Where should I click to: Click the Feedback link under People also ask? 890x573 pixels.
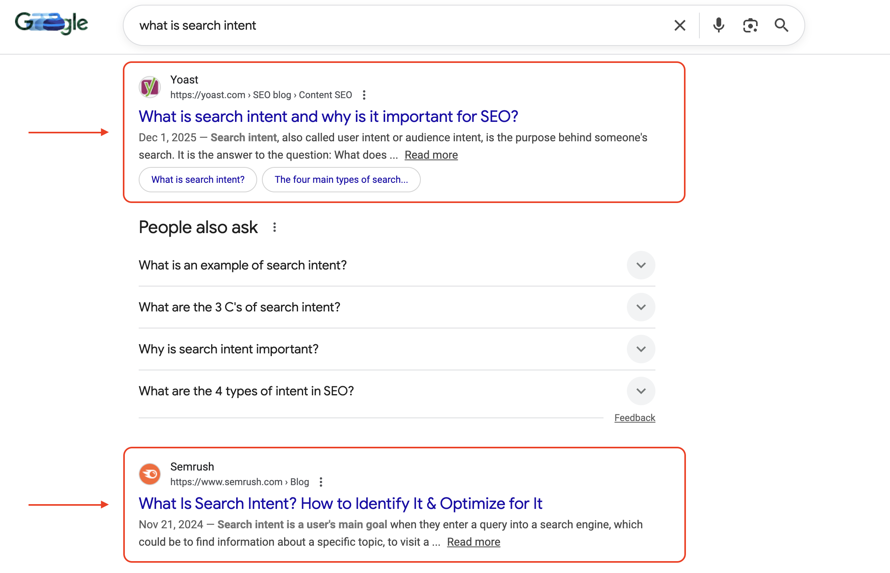pos(634,417)
